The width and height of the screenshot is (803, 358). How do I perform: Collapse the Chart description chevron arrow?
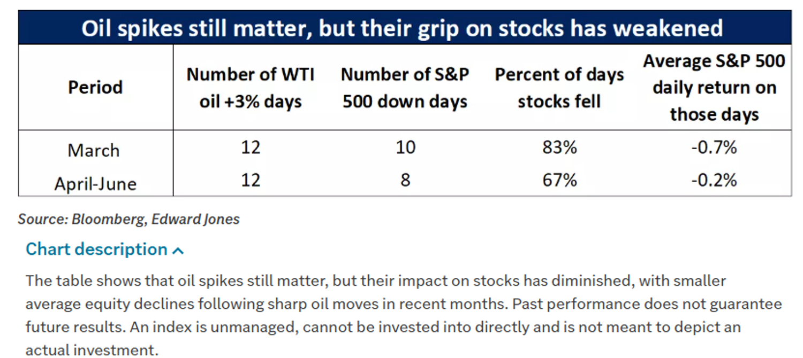coord(179,250)
